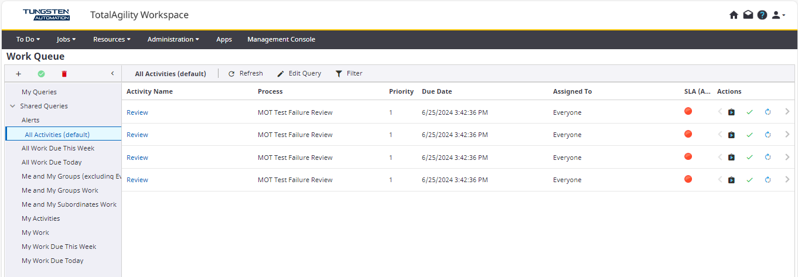
Task: Delete query with red trash icon
Action: tap(64, 74)
